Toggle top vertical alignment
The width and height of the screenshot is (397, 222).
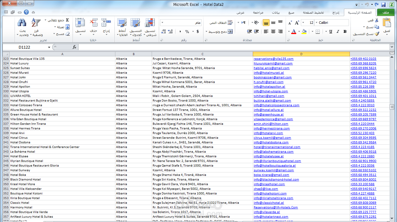tap(280, 23)
